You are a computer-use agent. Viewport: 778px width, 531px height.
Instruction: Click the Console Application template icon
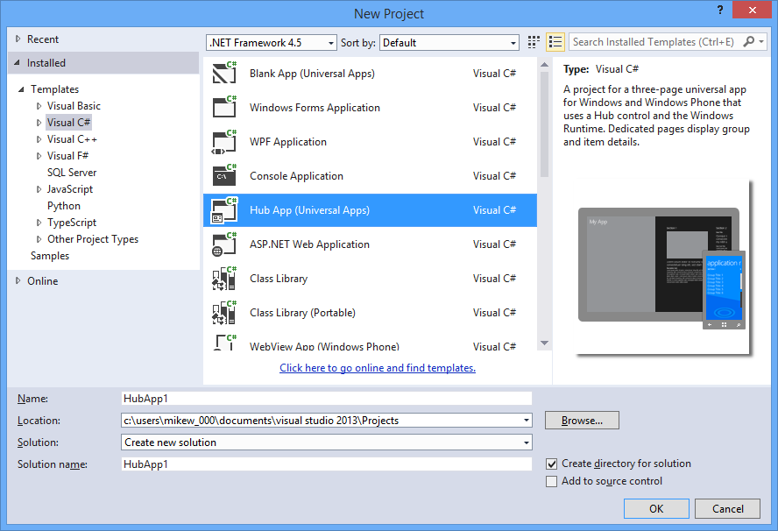[x=224, y=175]
